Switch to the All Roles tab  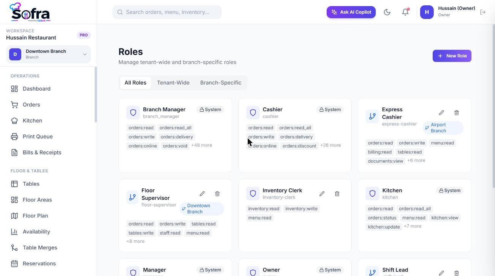point(135,83)
